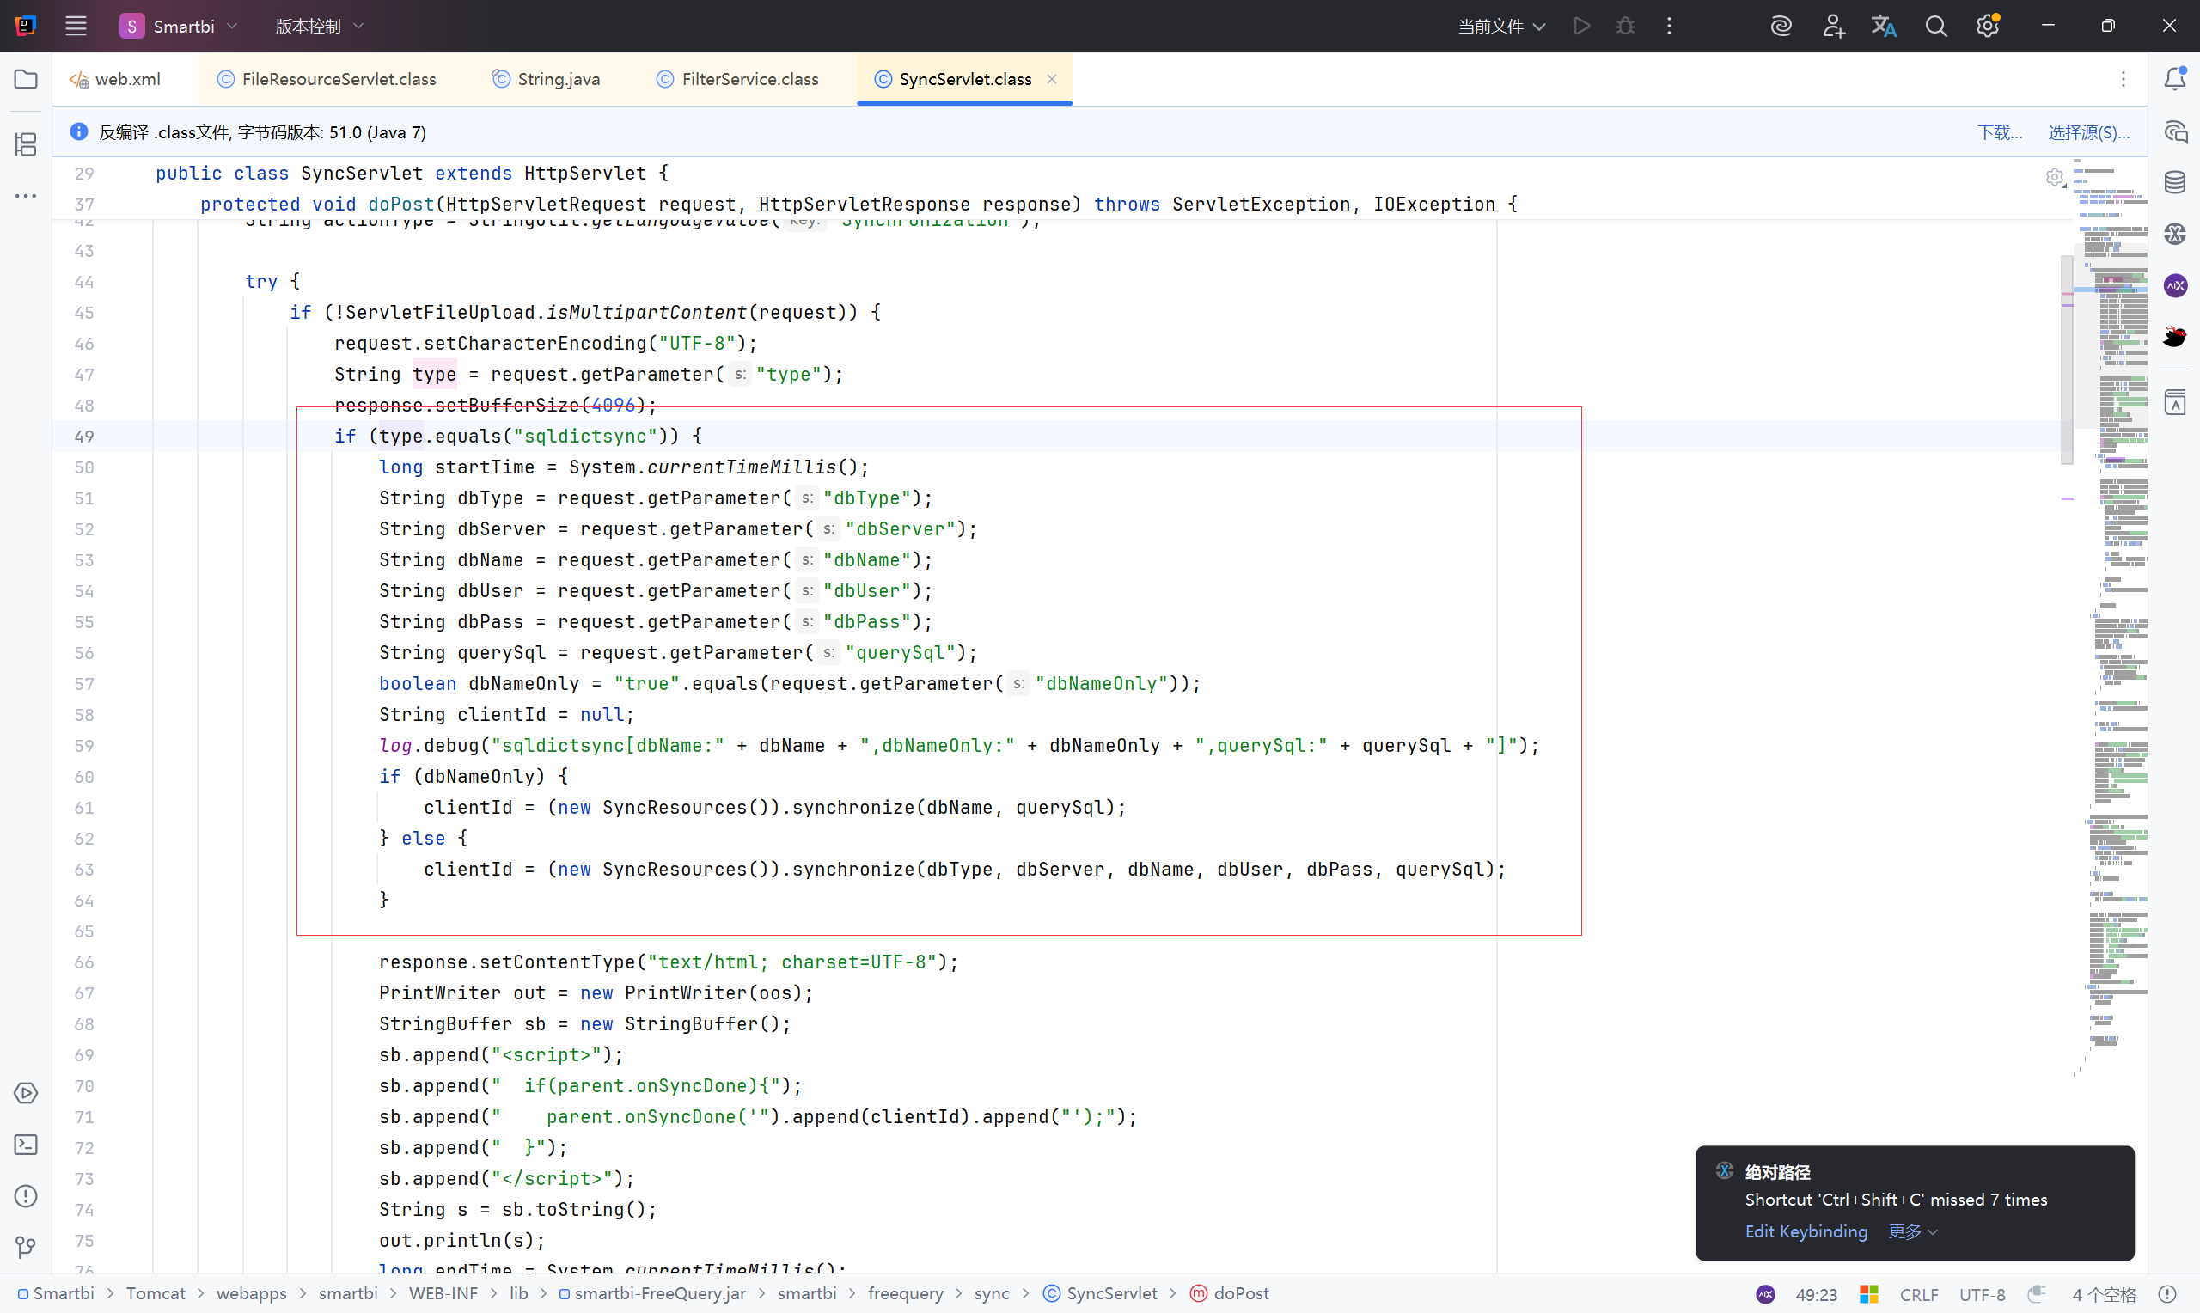Viewport: 2200px width, 1313px height.
Task: Open the Database tool window
Action: 2174,182
